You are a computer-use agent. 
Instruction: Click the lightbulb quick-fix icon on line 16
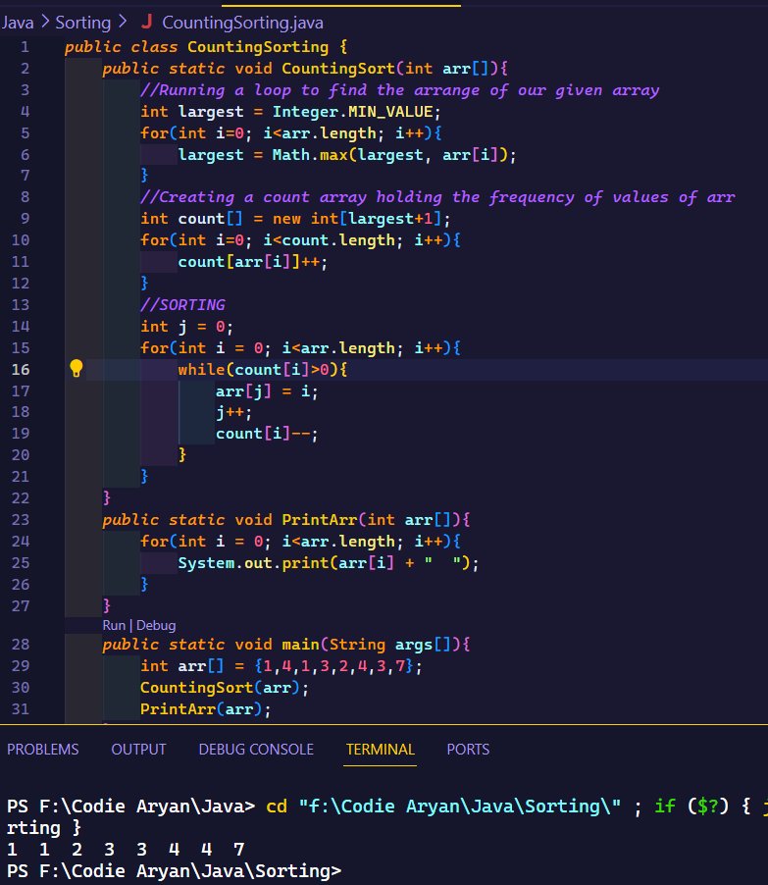[x=77, y=369]
